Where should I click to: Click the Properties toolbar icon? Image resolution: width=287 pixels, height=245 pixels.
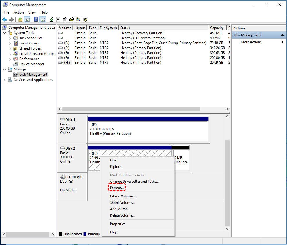(65, 19)
